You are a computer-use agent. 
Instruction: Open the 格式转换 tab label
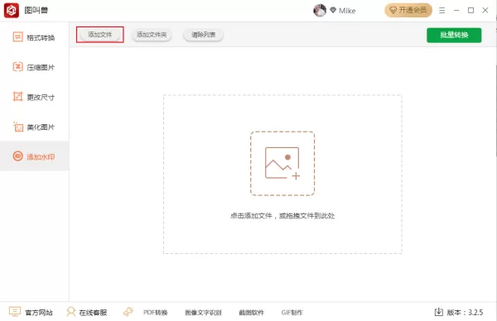click(x=41, y=38)
